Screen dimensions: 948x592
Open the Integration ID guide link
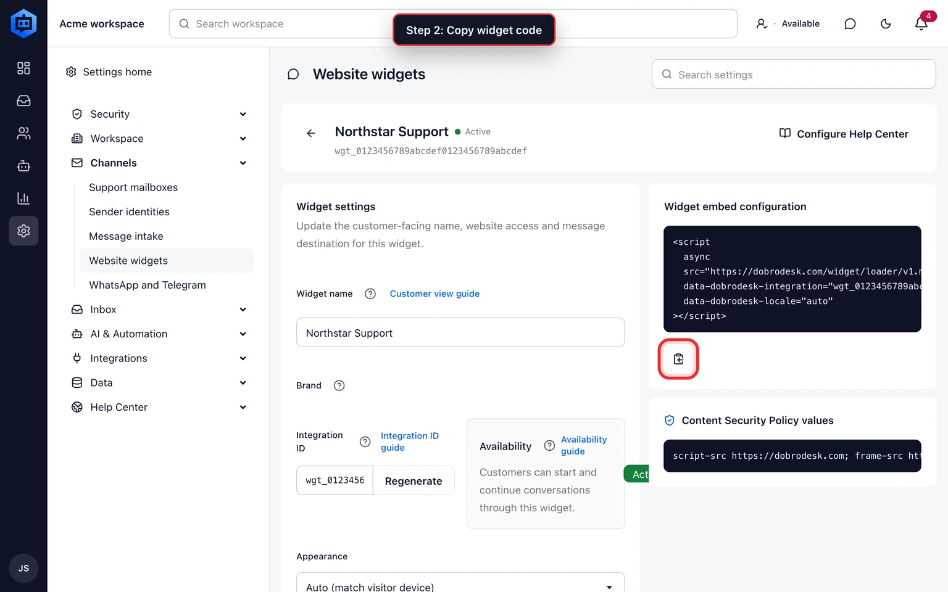(410, 442)
